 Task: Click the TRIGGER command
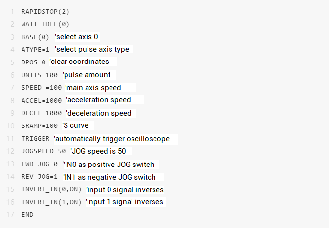point(35,139)
